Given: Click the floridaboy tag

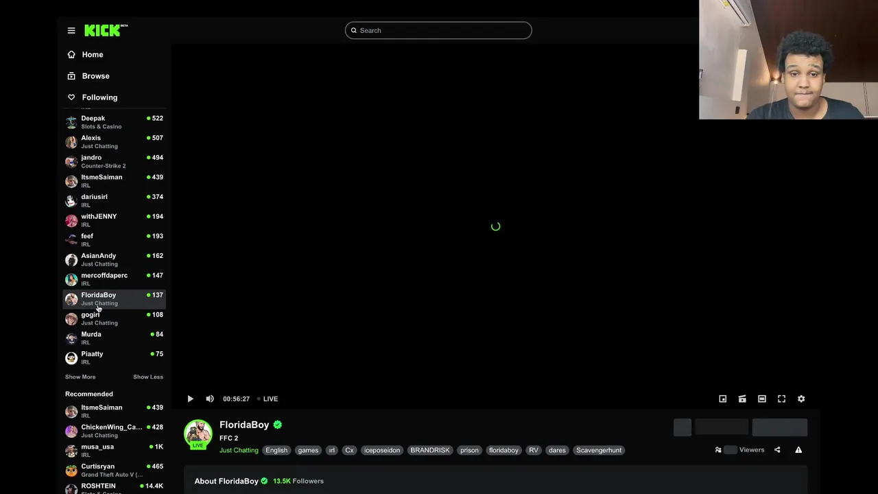Looking at the screenshot, I should pos(503,450).
